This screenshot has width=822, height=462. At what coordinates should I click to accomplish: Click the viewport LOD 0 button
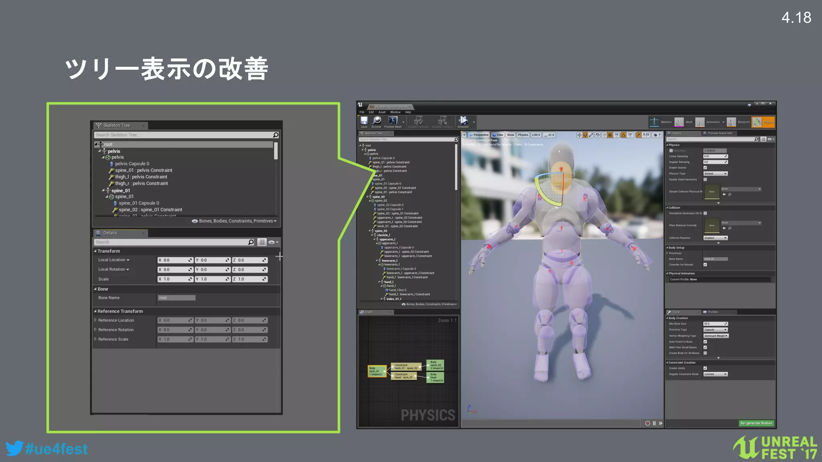coord(536,135)
